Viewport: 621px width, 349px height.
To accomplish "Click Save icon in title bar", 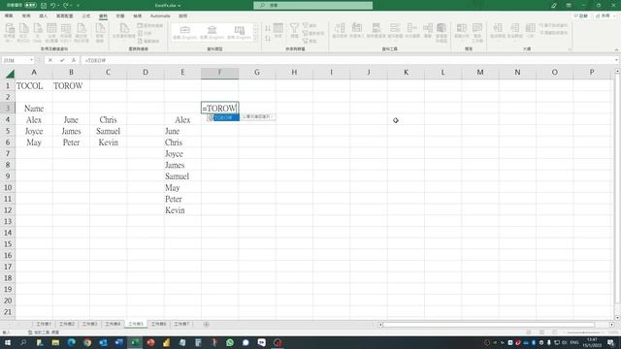I will [x=44, y=6].
